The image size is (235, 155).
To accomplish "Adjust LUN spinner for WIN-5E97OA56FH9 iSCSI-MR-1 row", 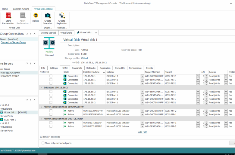I will pyautogui.click(x=206, y=114).
